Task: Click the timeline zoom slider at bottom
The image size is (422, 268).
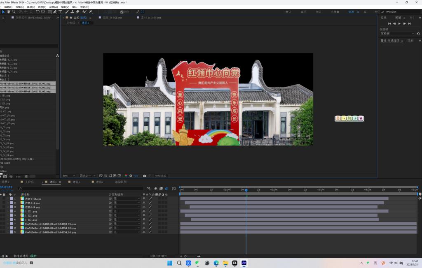Action: click(185, 256)
